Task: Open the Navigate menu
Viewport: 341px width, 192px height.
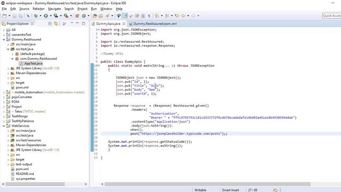Action: (54, 9)
